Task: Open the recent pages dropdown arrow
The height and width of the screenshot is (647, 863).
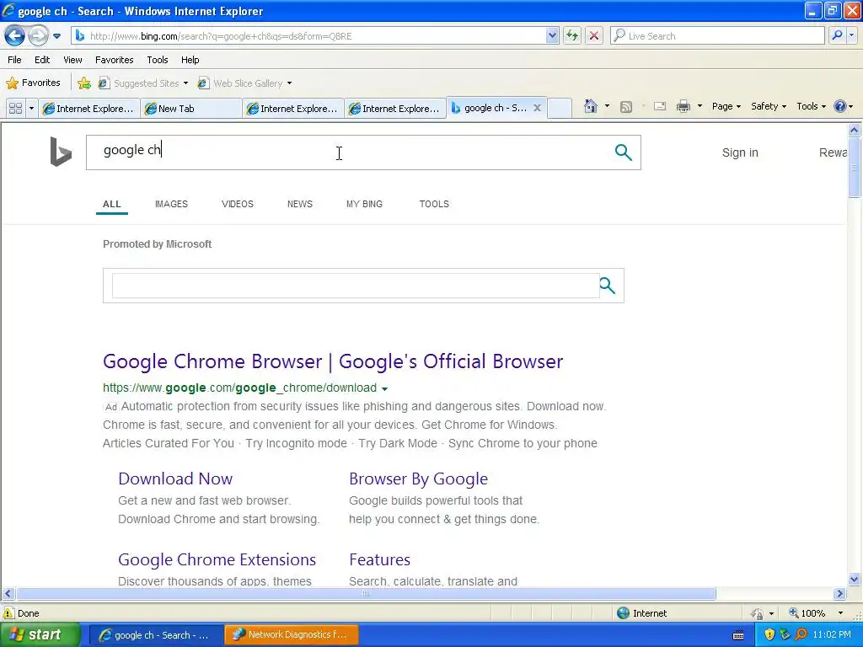Action: 56,36
